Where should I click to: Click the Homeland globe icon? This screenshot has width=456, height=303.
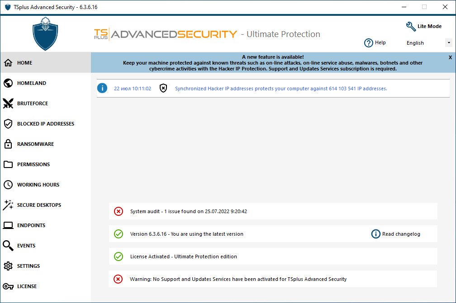(8, 83)
